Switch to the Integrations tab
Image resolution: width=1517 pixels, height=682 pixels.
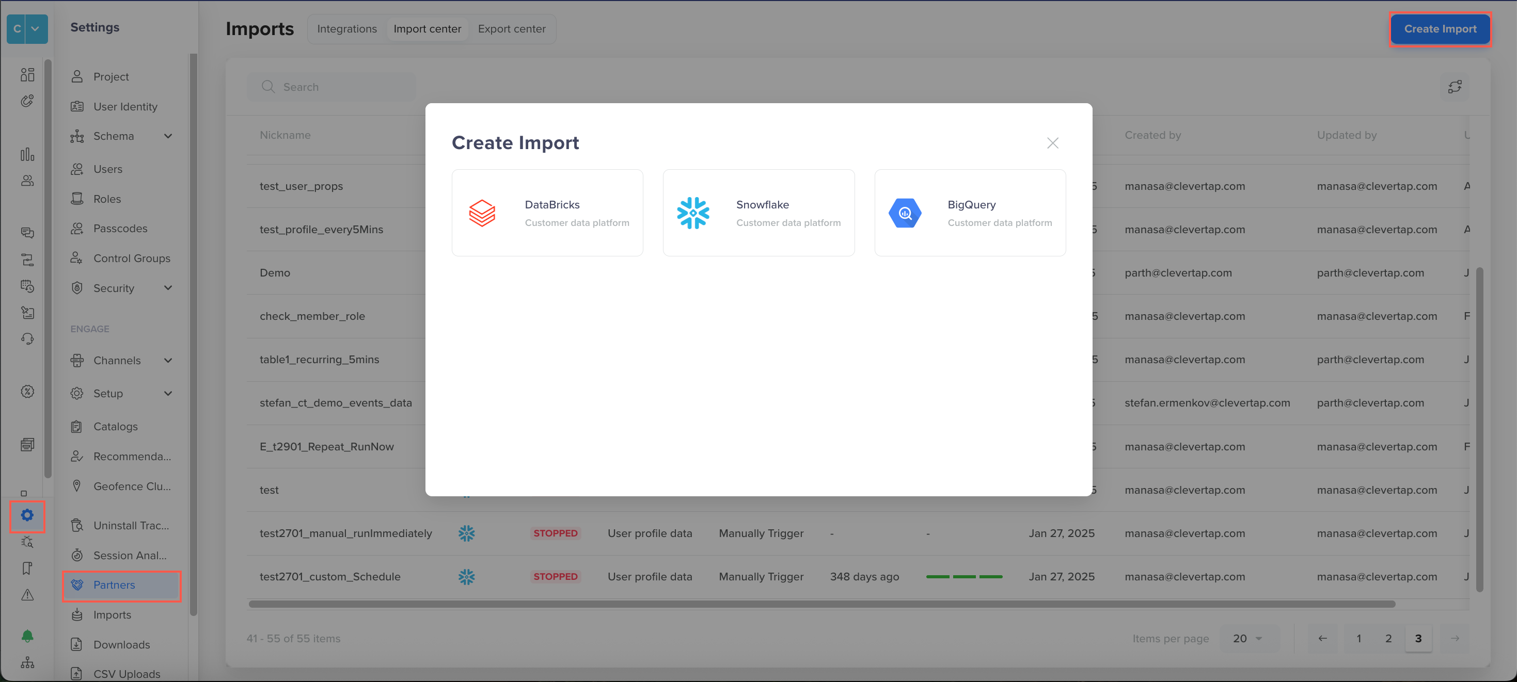347,29
